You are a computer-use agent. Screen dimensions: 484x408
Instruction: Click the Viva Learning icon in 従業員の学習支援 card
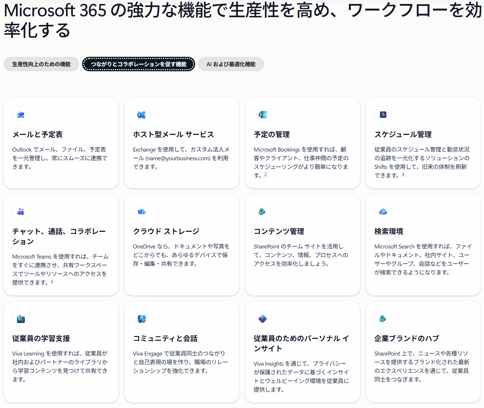(x=21, y=319)
